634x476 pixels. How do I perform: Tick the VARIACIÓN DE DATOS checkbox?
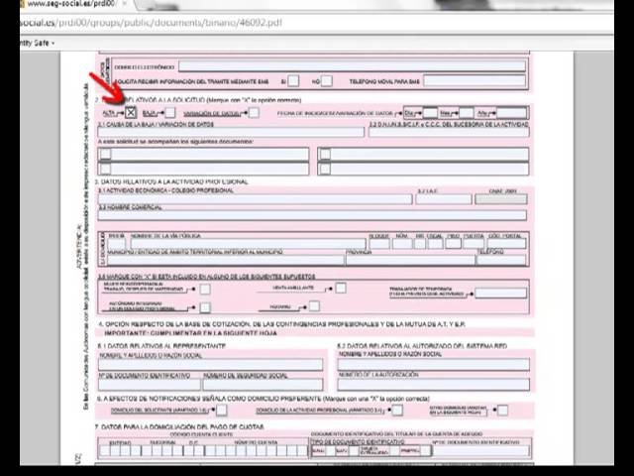coord(254,113)
